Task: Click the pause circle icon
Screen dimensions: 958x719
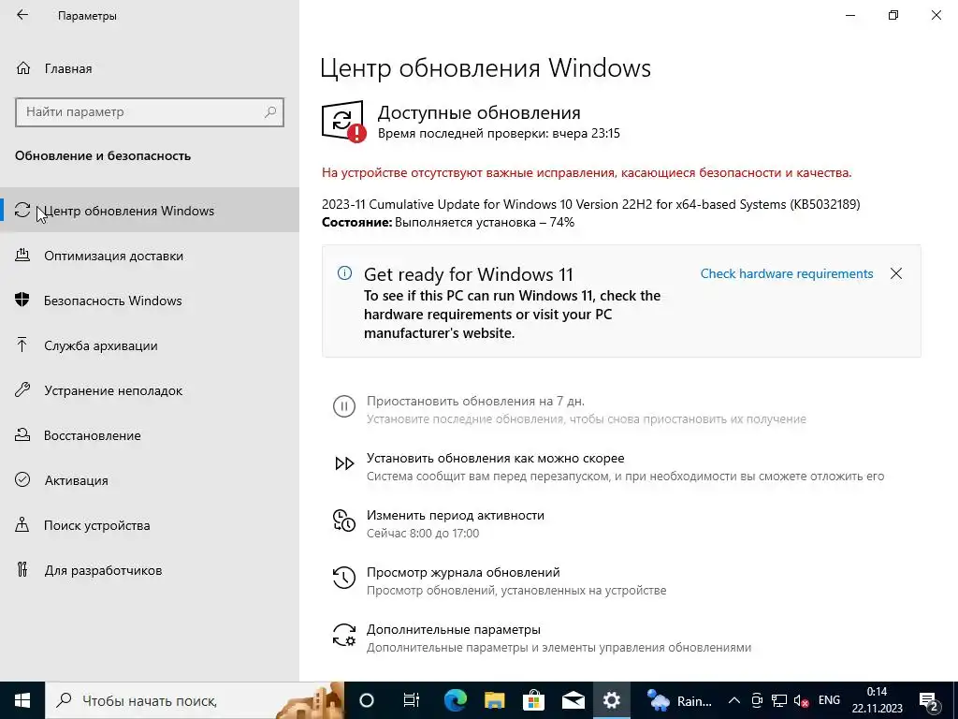Action: tap(344, 406)
